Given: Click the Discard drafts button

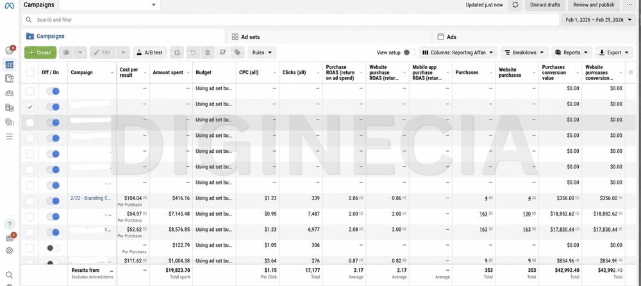Looking at the screenshot, I should coord(545,5).
